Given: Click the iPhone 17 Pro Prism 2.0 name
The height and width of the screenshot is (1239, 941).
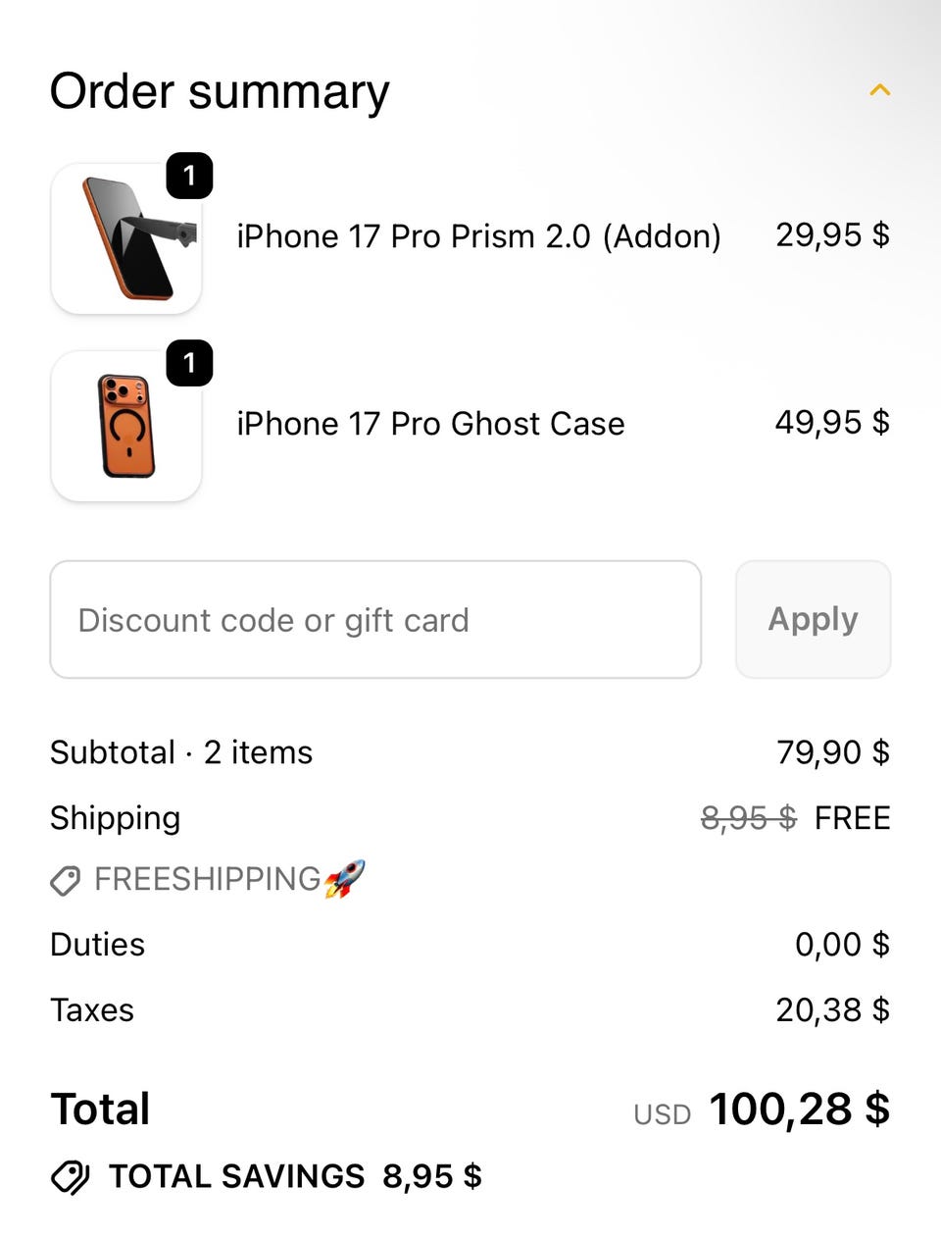Looking at the screenshot, I should coord(478,236).
